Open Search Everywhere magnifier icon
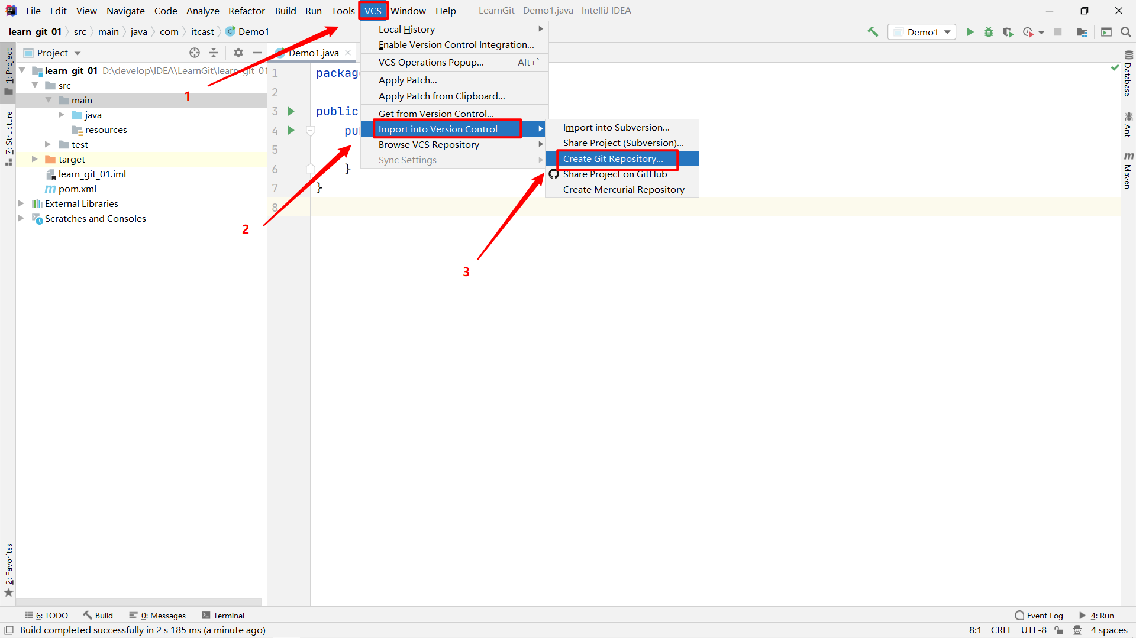This screenshot has height=638, width=1136. coord(1126,32)
